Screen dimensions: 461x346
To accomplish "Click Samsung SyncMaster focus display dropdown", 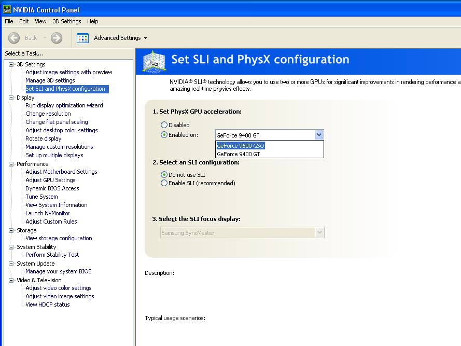I will point(242,233).
